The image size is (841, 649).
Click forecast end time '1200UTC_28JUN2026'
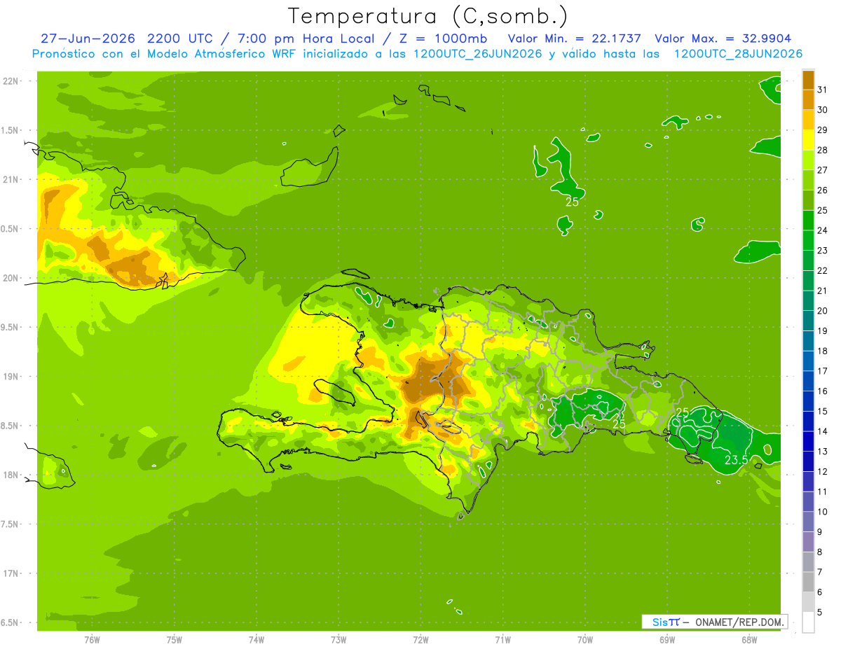point(738,54)
